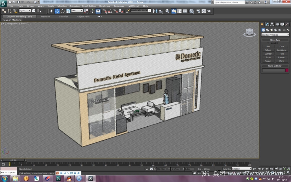Switch to the Freeform ribbon tab
This screenshot has height=182, width=291.
[46, 17]
